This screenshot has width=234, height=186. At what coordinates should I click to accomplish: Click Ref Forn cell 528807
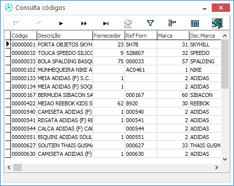pos(141,53)
